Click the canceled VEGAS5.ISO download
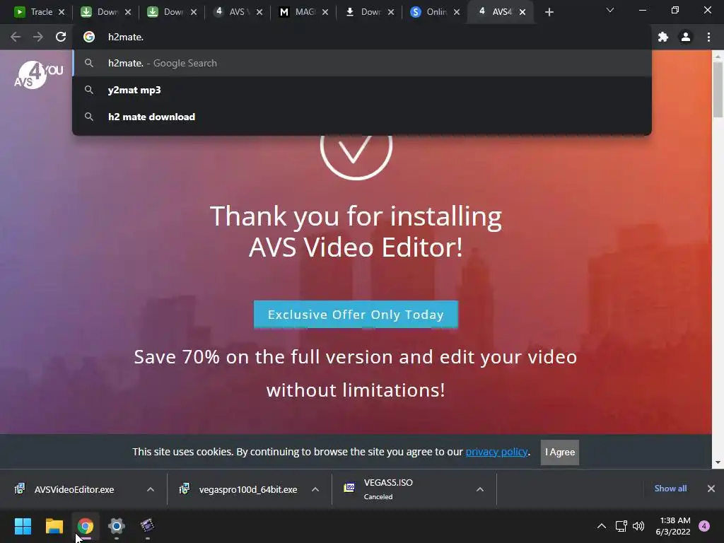The width and height of the screenshot is (724, 543). point(388,489)
